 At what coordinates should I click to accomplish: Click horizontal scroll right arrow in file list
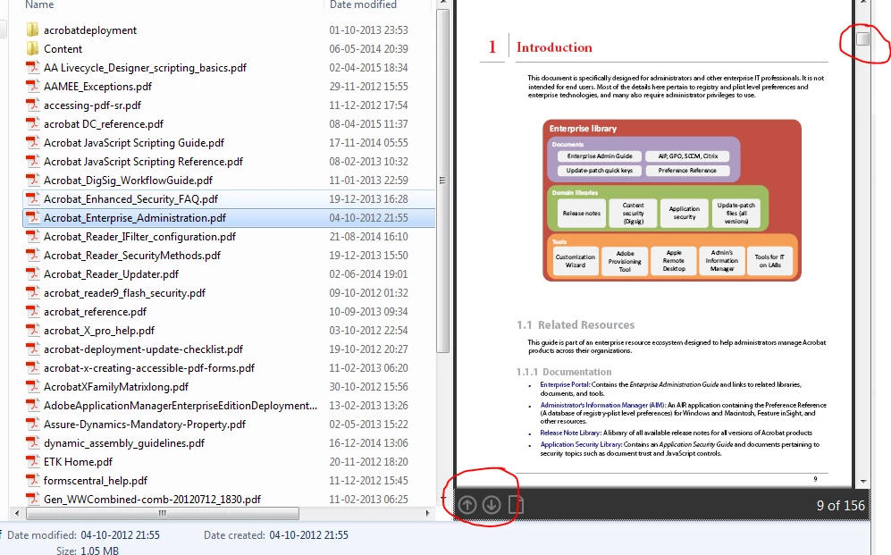(x=427, y=513)
